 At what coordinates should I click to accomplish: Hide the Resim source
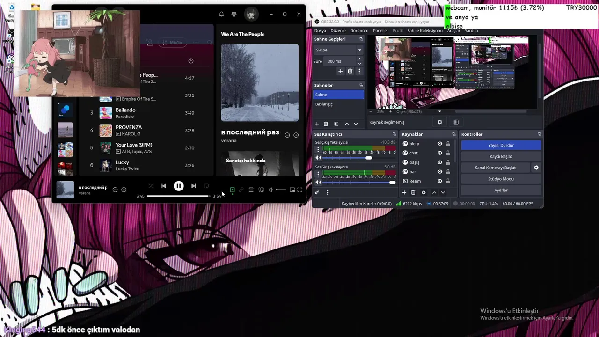[440, 181]
